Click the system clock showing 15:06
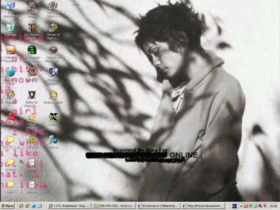280x210 pixels. tap(273, 206)
